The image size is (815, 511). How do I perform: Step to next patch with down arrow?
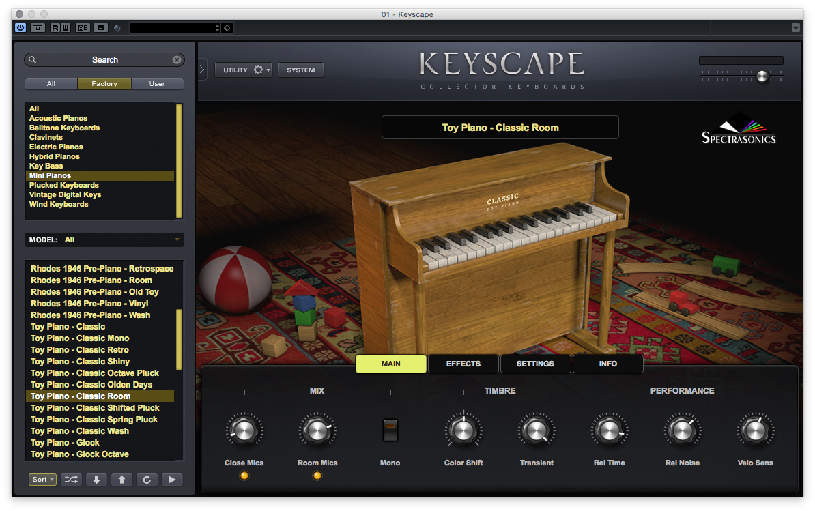[x=97, y=480]
